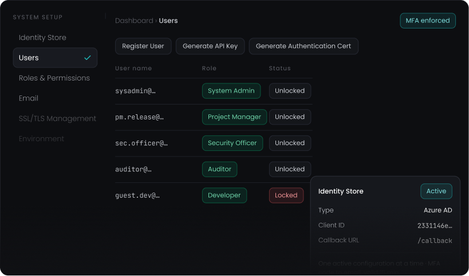Click Generate API Key button
Screen dimensions: 469x276
point(210,46)
